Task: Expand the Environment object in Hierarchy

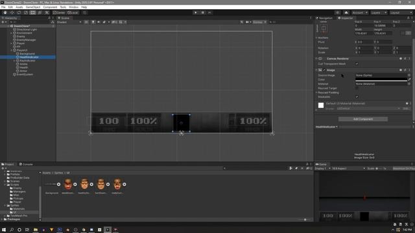Action: point(12,33)
